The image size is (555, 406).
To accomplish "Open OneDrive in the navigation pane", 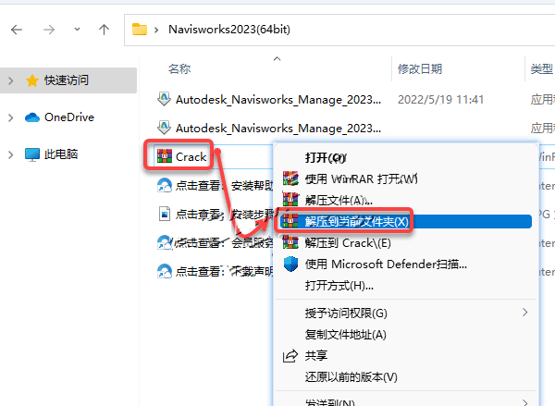I will [69, 117].
